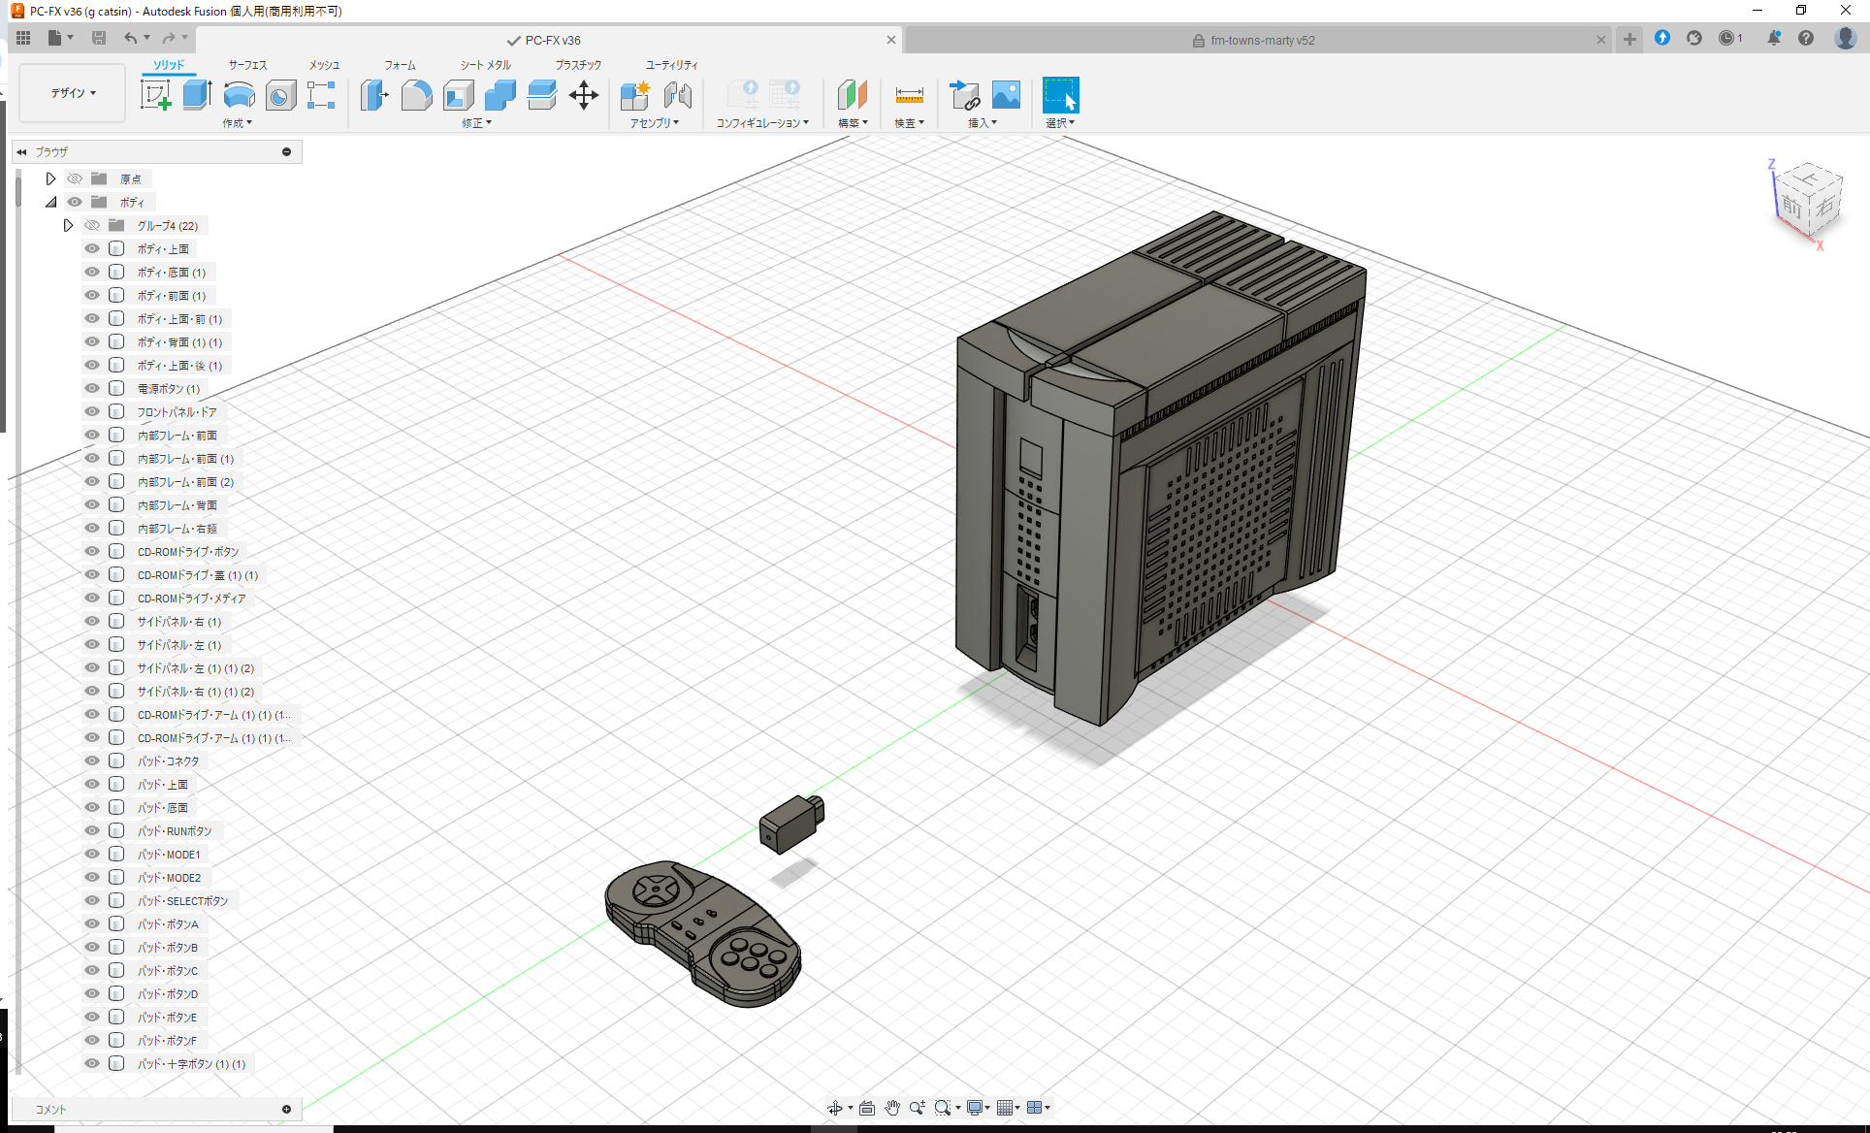Click the new component icon under アセンブリ
This screenshot has width=1870, height=1133.
pos(635,96)
